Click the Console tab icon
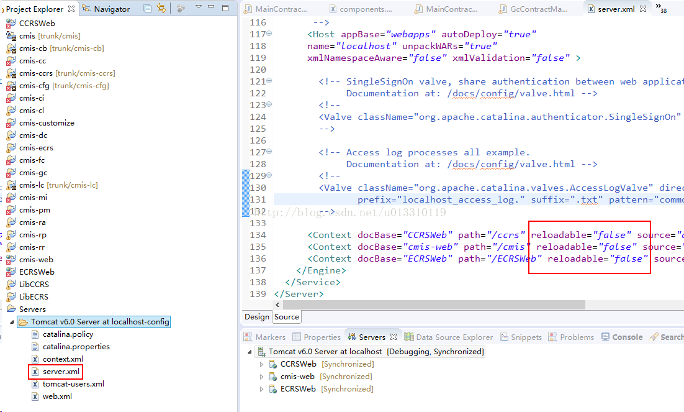 [x=606, y=337]
